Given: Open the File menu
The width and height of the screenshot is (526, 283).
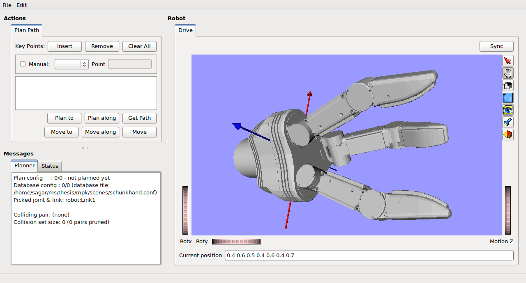Looking at the screenshot, I should (x=7, y=5).
